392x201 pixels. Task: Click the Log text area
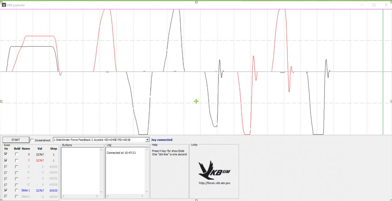[x=125, y=170]
